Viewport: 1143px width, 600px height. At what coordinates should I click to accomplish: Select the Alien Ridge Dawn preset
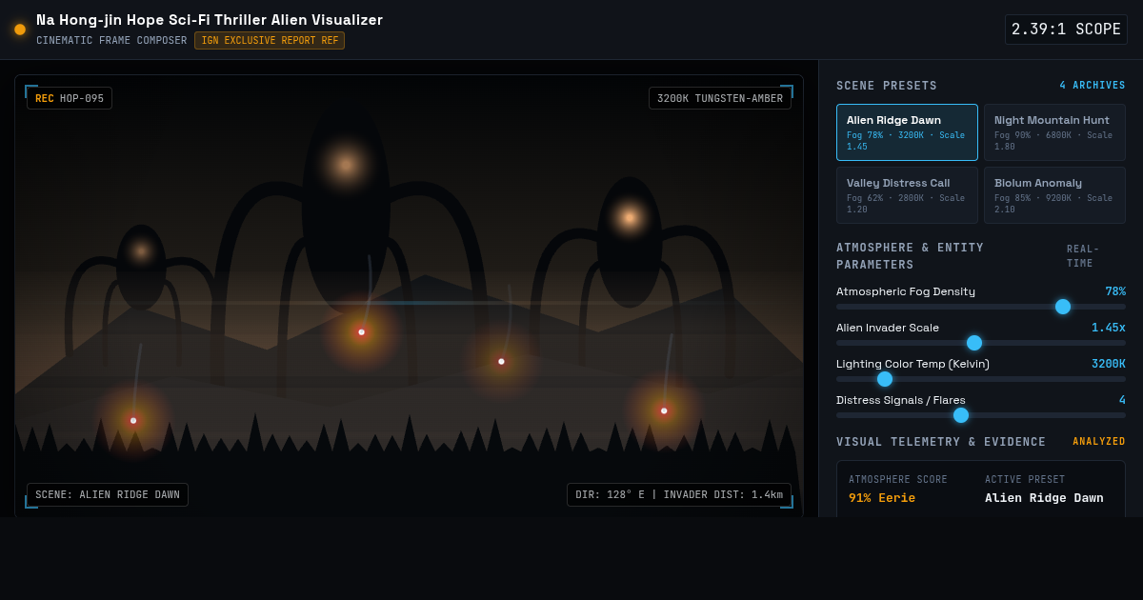(907, 132)
